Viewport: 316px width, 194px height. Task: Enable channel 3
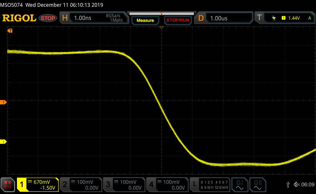tap(108, 184)
